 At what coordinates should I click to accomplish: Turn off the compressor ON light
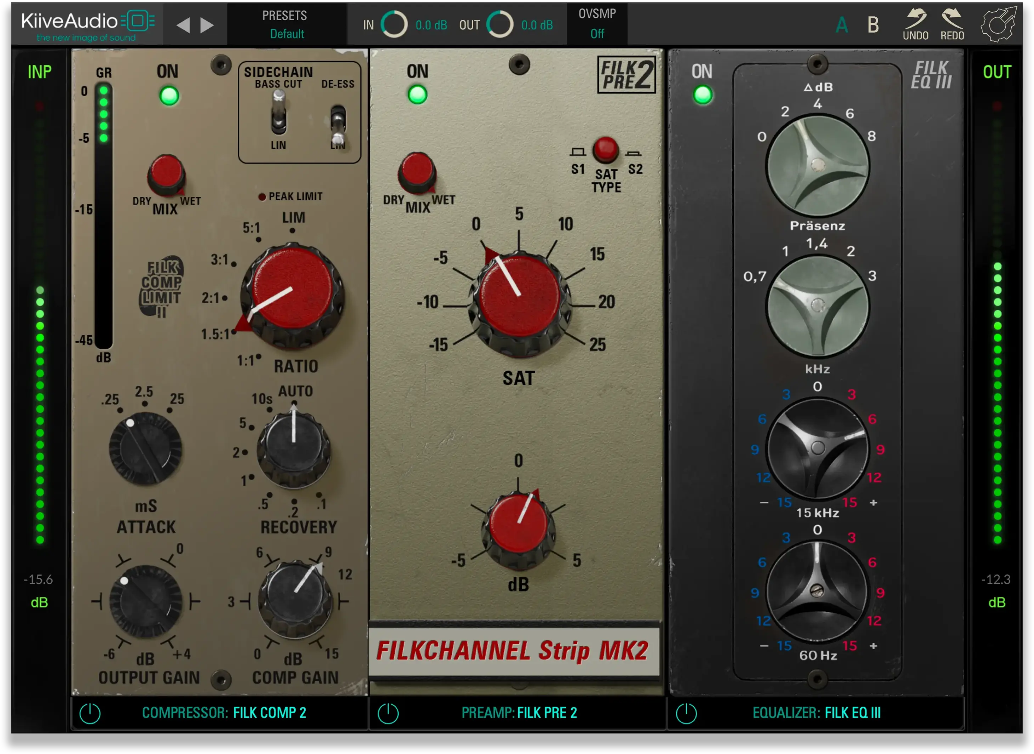click(x=169, y=96)
